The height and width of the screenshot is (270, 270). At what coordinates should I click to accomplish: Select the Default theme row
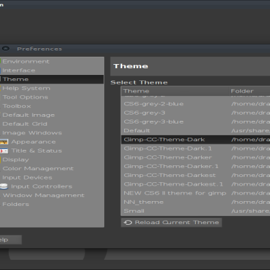pyautogui.click(x=195, y=131)
